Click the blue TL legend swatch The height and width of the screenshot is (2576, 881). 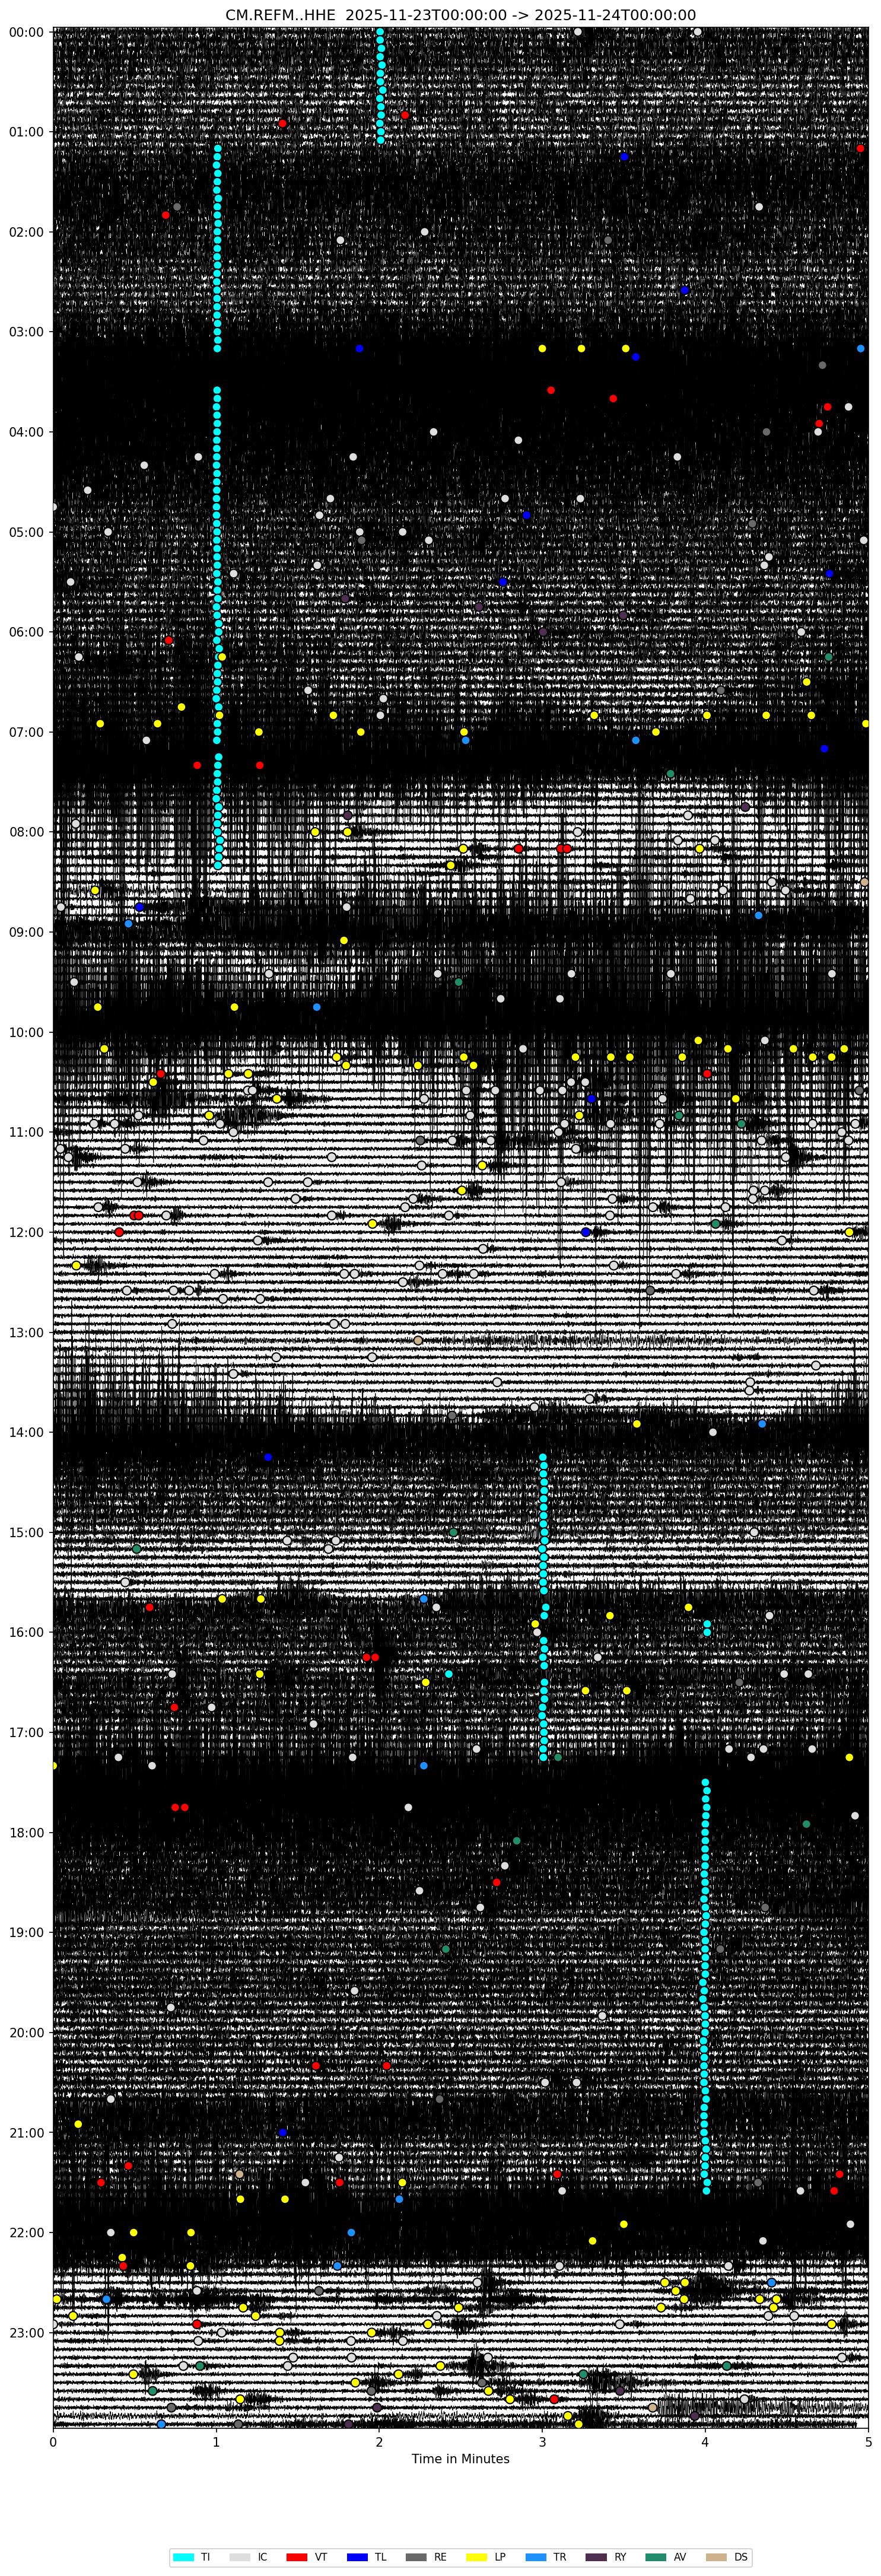tap(356, 2557)
